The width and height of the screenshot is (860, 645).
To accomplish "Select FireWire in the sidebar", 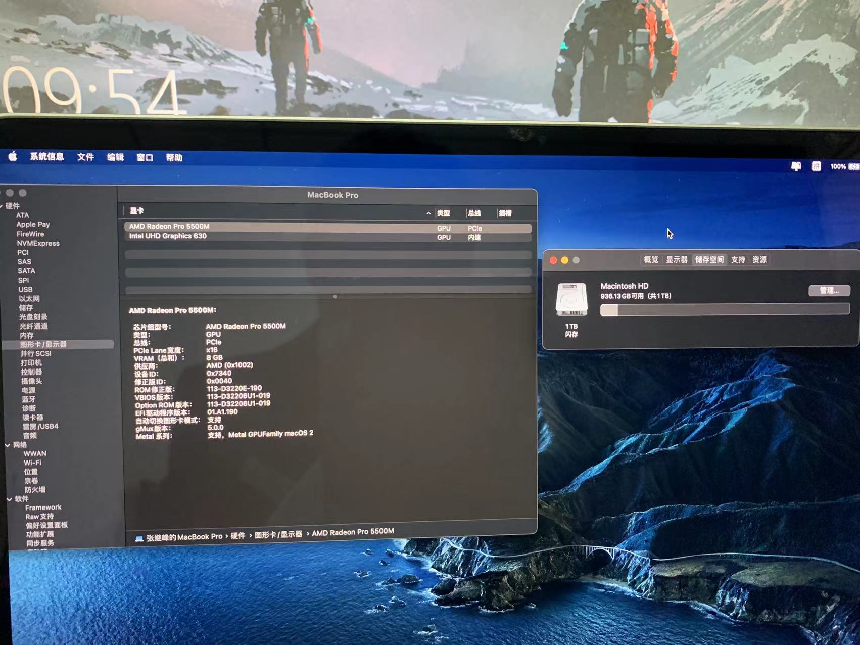I will 30,234.
